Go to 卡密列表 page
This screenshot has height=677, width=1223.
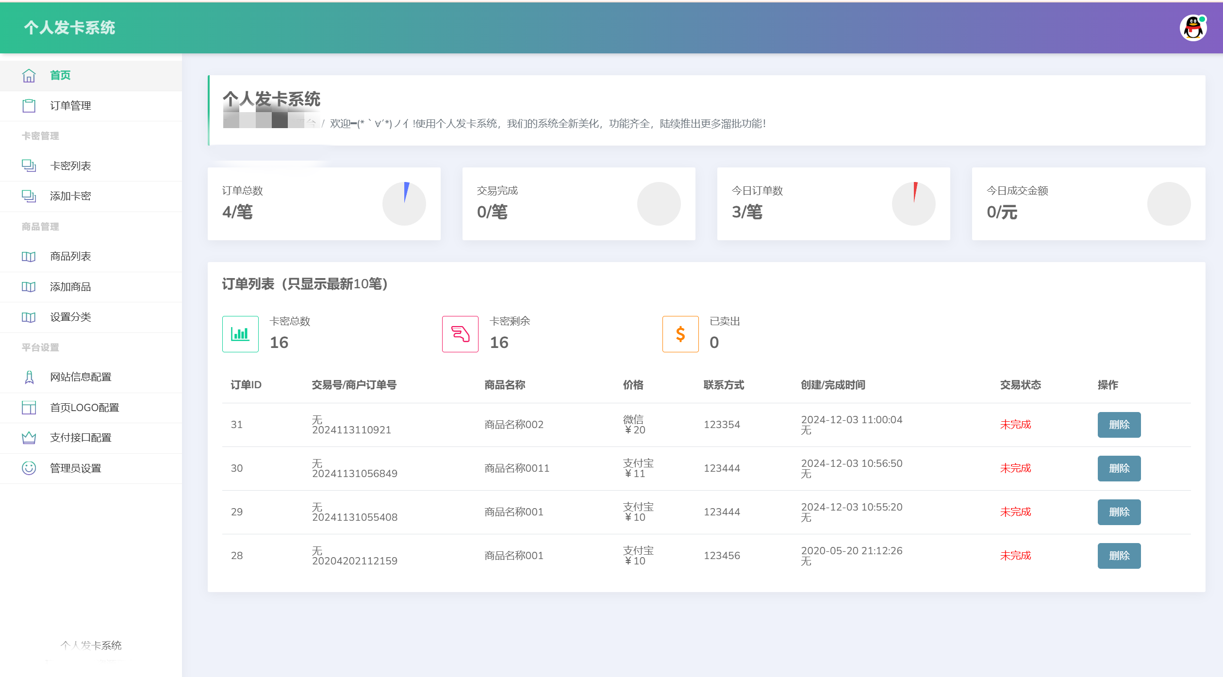[91, 166]
